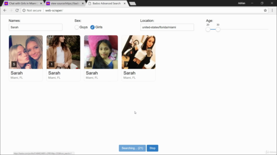Close the Badoo Advanced Search tab

pos(125,3)
